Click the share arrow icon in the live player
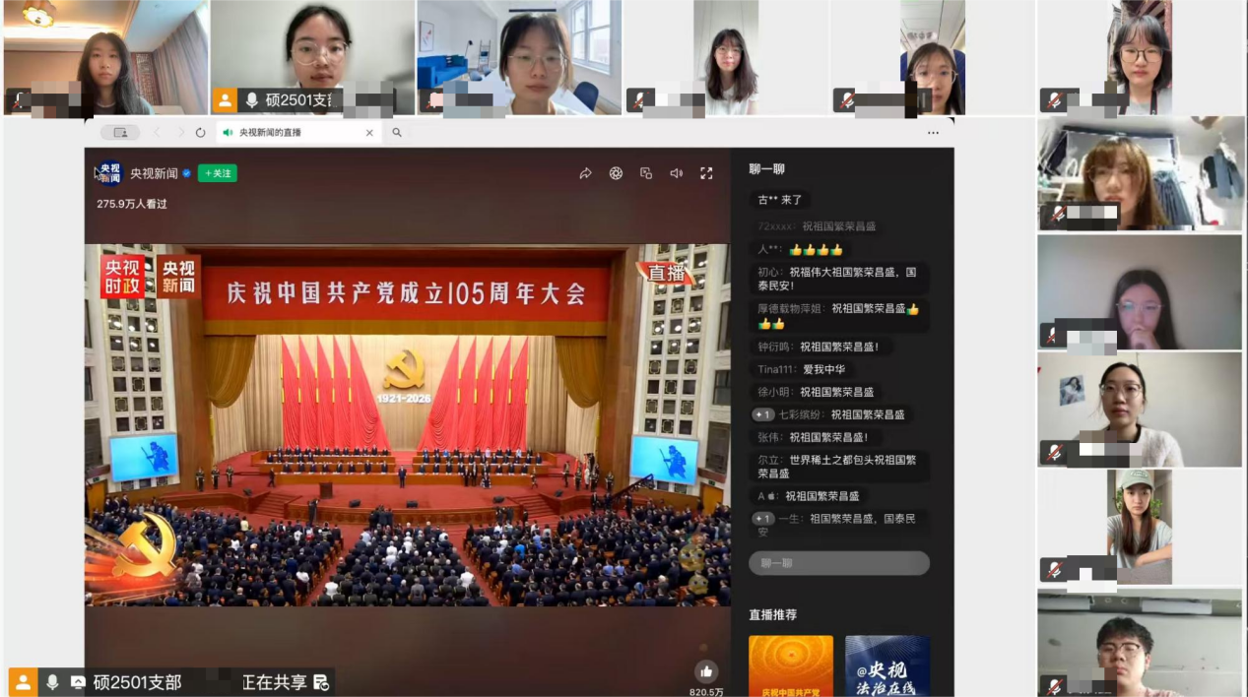 pyautogui.click(x=585, y=173)
